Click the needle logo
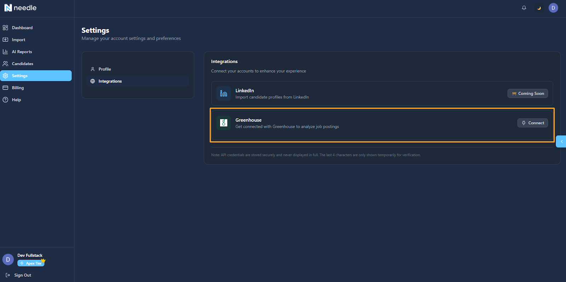Viewport: 566px width, 282px height. coord(21,8)
